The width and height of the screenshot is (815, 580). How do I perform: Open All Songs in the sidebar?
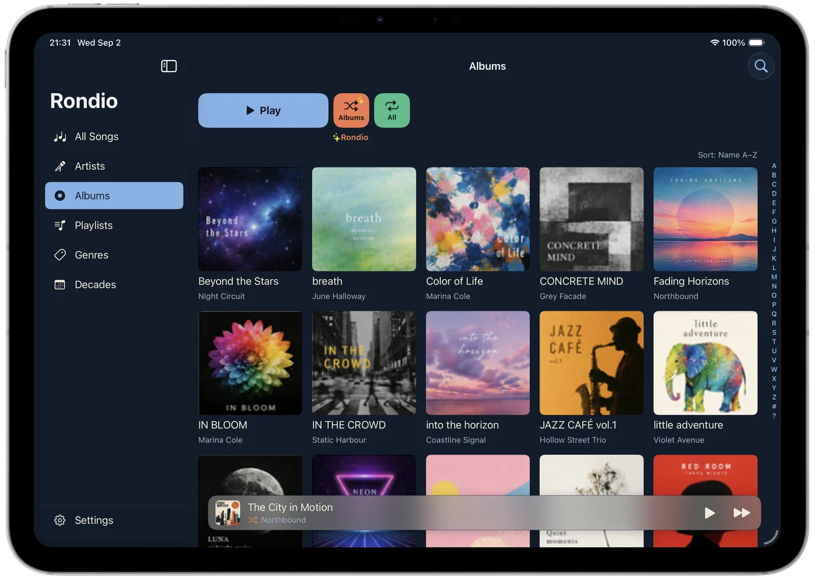point(114,137)
